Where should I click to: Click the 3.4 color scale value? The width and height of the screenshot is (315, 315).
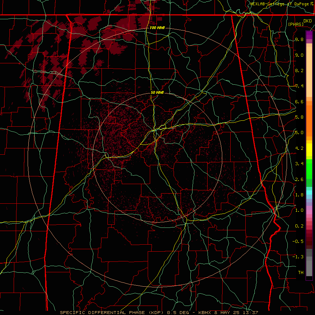point(299,164)
